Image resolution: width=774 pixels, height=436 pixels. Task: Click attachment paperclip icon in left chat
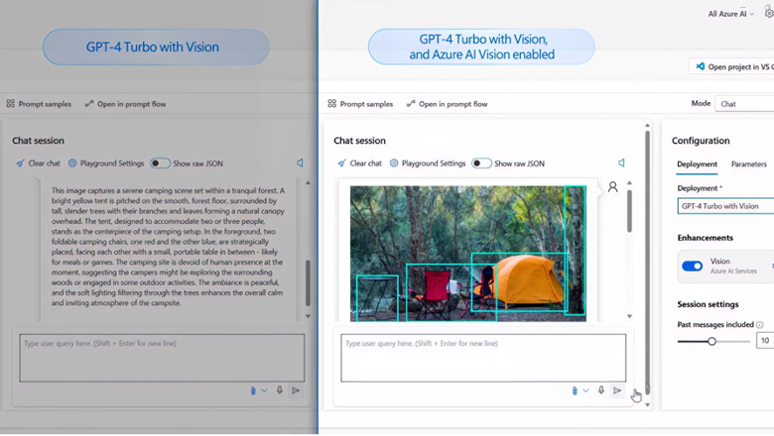pyautogui.click(x=253, y=390)
